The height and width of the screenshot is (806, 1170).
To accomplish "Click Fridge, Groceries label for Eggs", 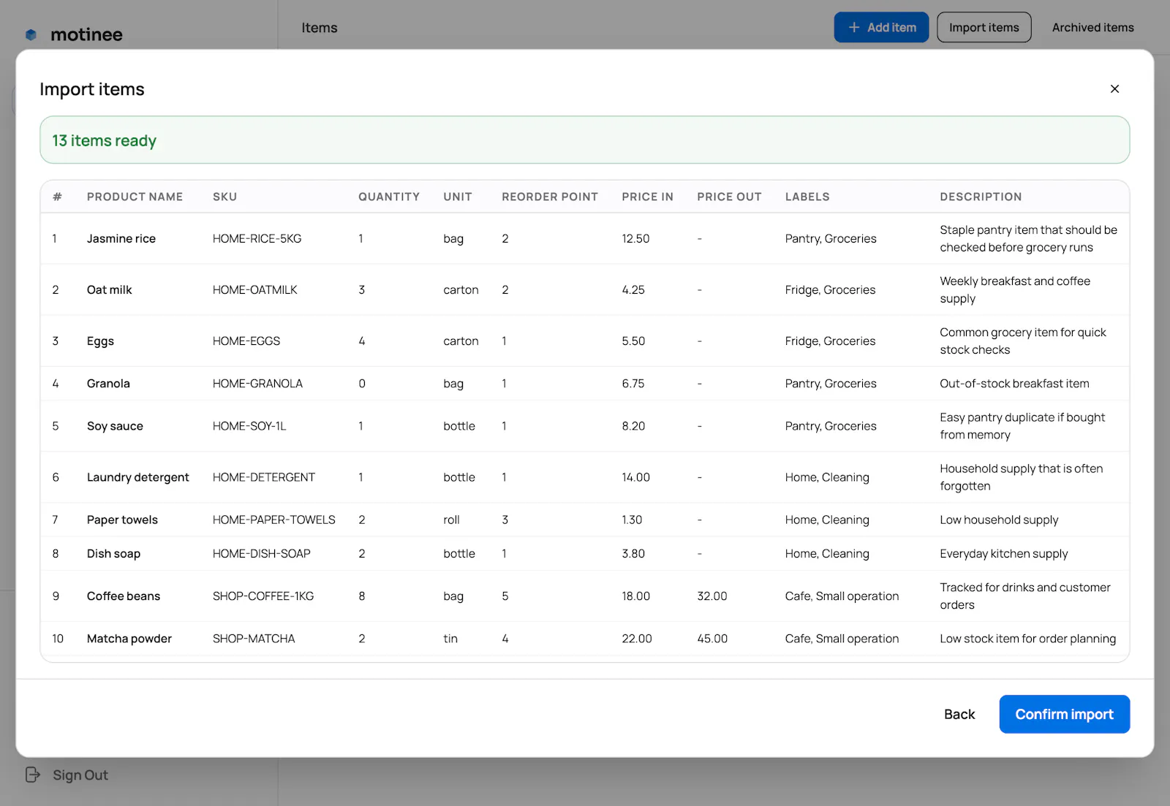I will 830,341.
